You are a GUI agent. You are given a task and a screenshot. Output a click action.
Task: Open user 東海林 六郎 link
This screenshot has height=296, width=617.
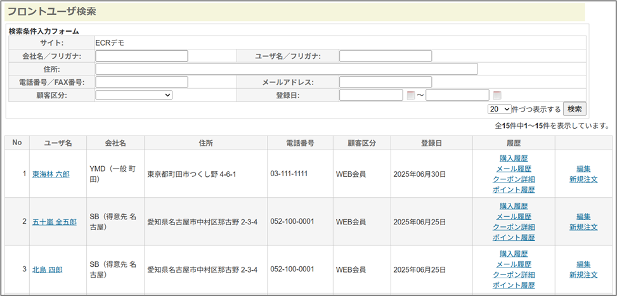51,174
